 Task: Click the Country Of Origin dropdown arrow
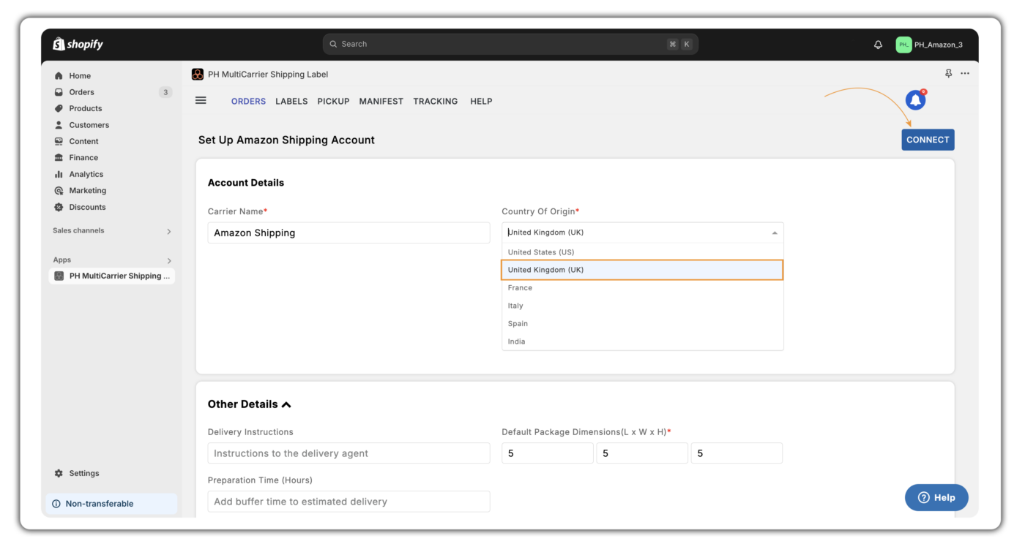tap(775, 233)
